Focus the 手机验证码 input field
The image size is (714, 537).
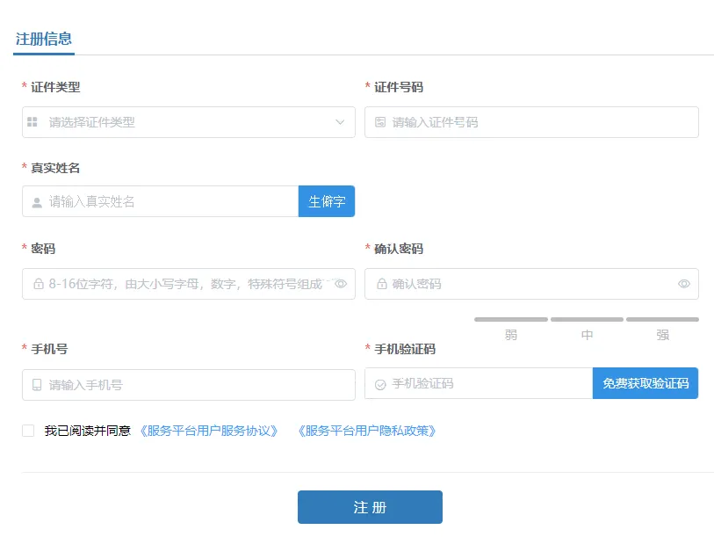[479, 383]
